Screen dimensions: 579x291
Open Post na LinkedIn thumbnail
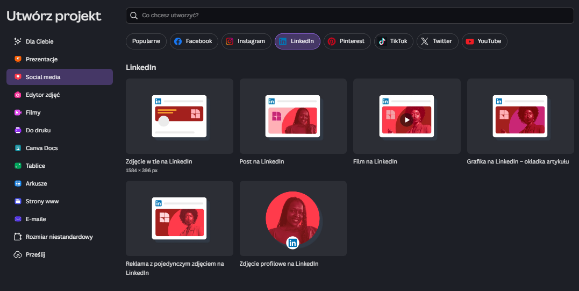[x=293, y=116]
